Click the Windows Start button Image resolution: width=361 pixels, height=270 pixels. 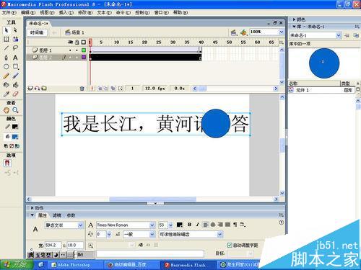pyautogui.click(x=17, y=265)
